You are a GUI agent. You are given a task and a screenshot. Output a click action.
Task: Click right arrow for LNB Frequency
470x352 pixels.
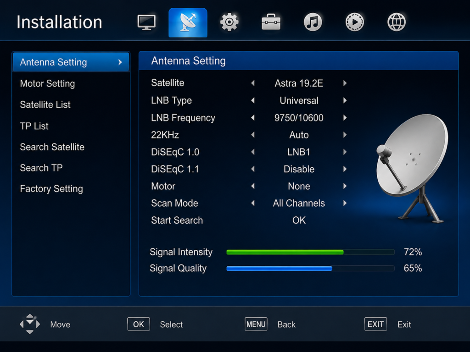[345, 118]
